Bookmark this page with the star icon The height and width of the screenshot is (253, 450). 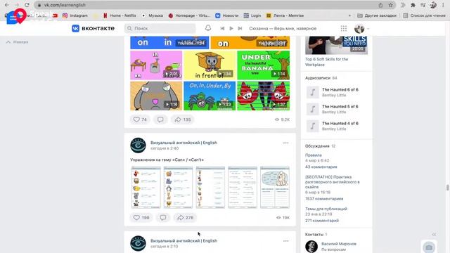click(x=391, y=5)
